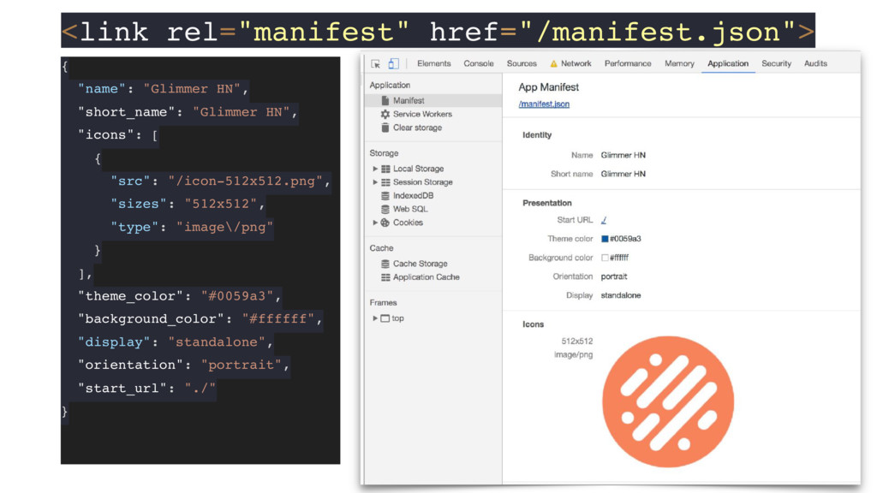The height and width of the screenshot is (493, 877).
Task: Select the Cache Storage item
Action: [x=420, y=264]
